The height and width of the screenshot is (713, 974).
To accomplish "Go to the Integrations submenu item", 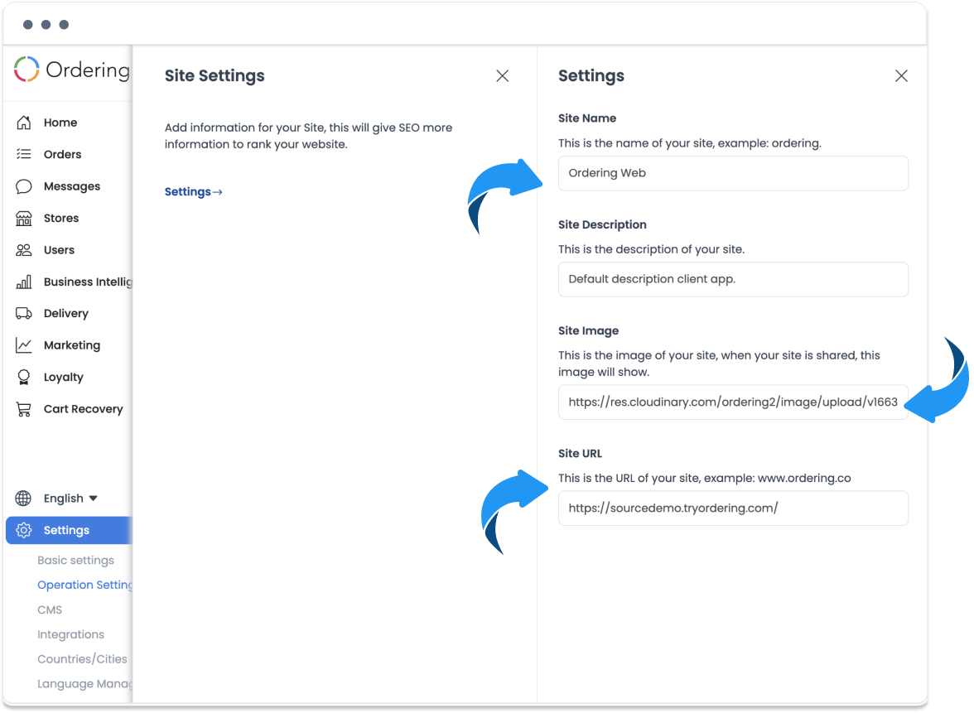I will click(71, 634).
